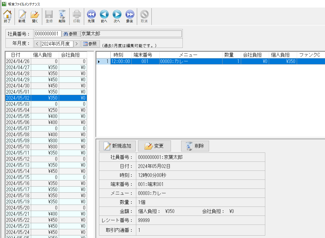This screenshot has height=238, width=325.
Task: Click the 社員番号 input field
Action: point(48,34)
